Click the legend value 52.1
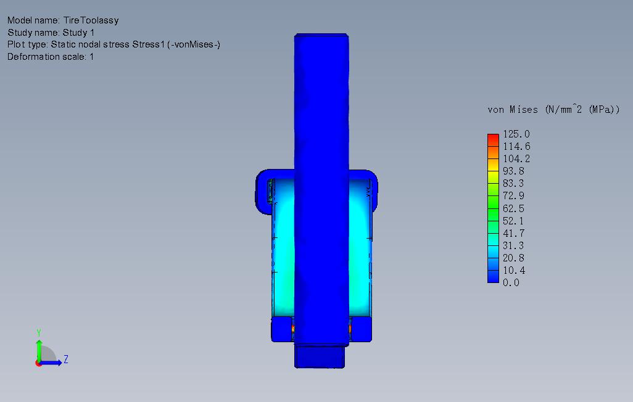 point(513,221)
